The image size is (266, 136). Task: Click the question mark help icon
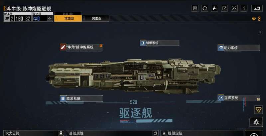click(260, 33)
